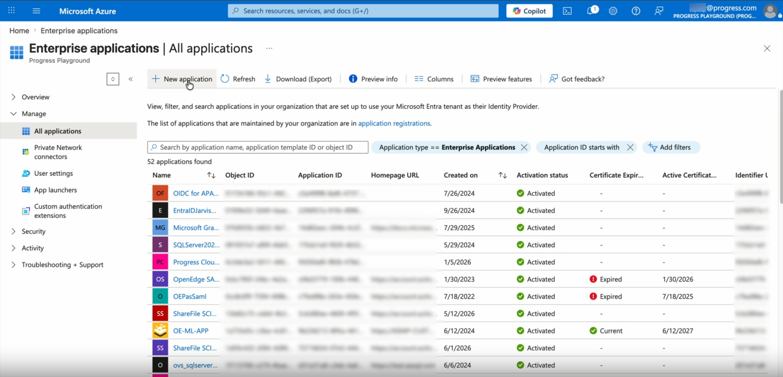Open Preview features
The width and height of the screenshot is (783, 377).
coord(501,79)
